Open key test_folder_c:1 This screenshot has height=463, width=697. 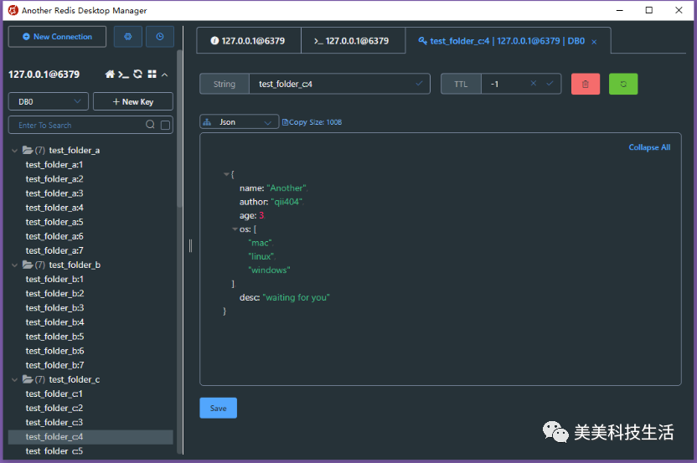click(54, 394)
